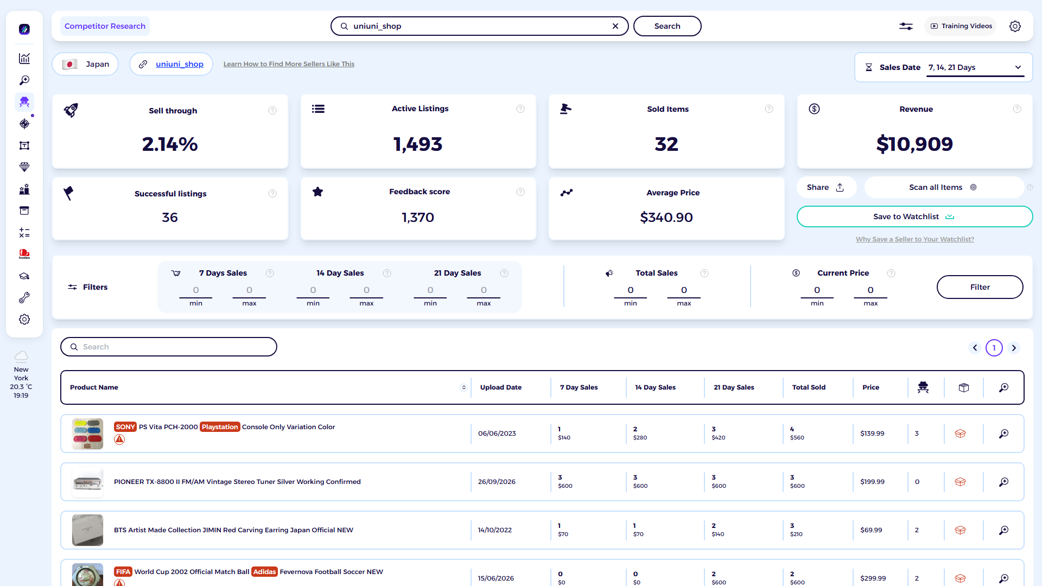Open Learn How to Find More Sellers link
Image resolution: width=1042 pixels, height=586 pixels.
pyautogui.click(x=289, y=64)
